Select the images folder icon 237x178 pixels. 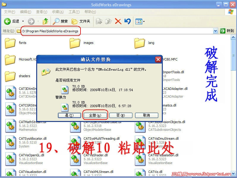pyautogui.click(x=75, y=43)
